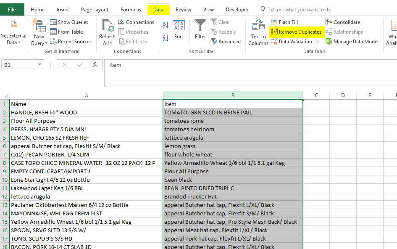397x249 pixels.
Task: Click cell 'Flour All Purpose' in column A
Action: [87, 121]
